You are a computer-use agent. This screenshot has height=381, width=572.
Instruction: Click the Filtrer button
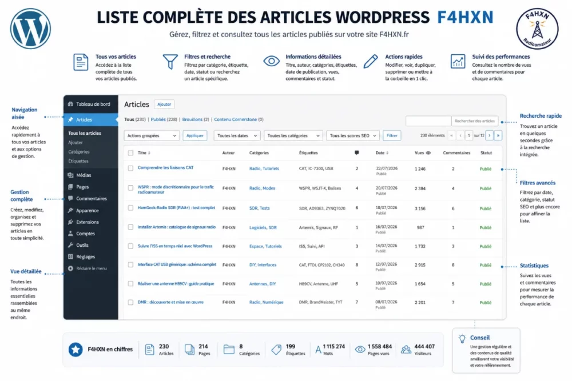(x=392, y=135)
